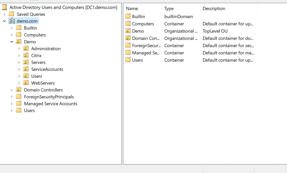This screenshot has height=173, width=287.
Task: Click the Managed Se... folder icon in list
Action: [x=128, y=53]
